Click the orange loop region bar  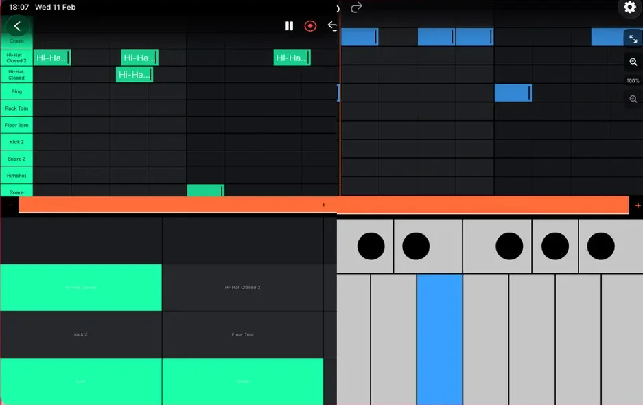click(324, 205)
